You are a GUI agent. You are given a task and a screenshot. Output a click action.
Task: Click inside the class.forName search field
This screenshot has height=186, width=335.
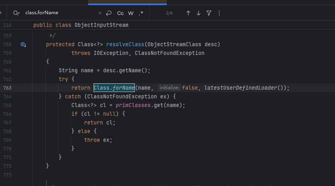(x=59, y=13)
